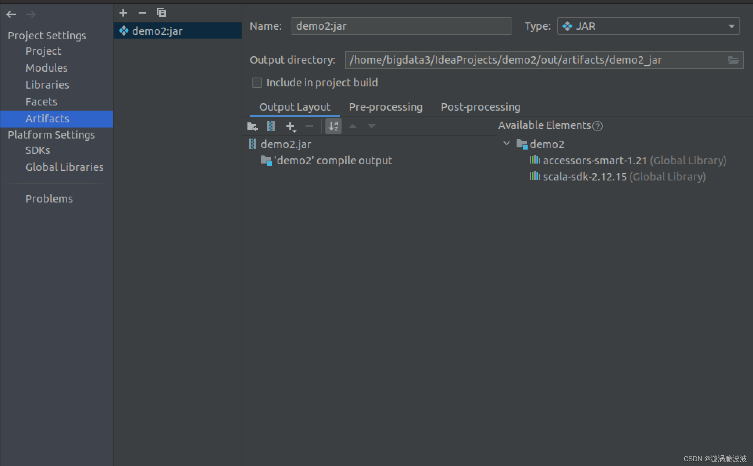Open the add copy of dropdown
753x466 pixels.
[x=291, y=127]
